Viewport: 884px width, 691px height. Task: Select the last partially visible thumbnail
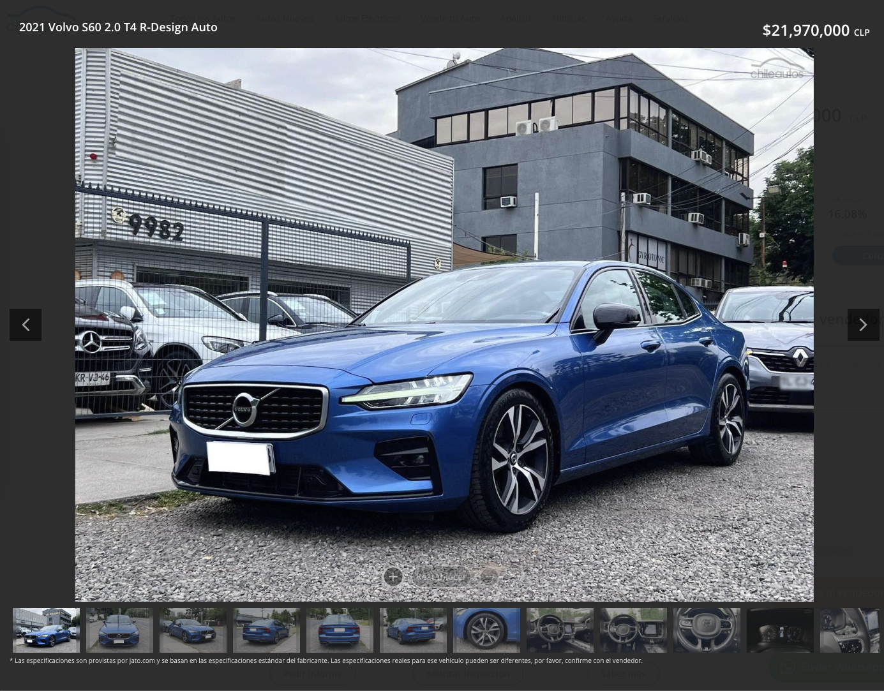tap(850, 630)
